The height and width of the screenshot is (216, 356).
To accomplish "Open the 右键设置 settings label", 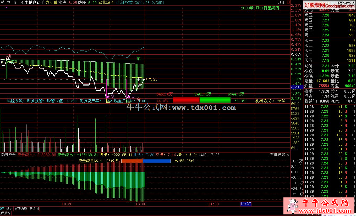I will pos(277,155).
